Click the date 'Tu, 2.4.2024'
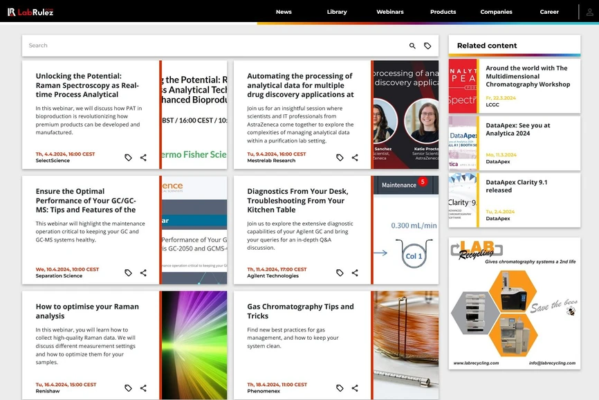 point(500,212)
